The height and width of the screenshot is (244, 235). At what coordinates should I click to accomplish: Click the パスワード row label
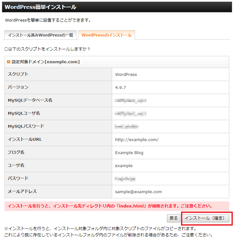click(x=18, y=178)
